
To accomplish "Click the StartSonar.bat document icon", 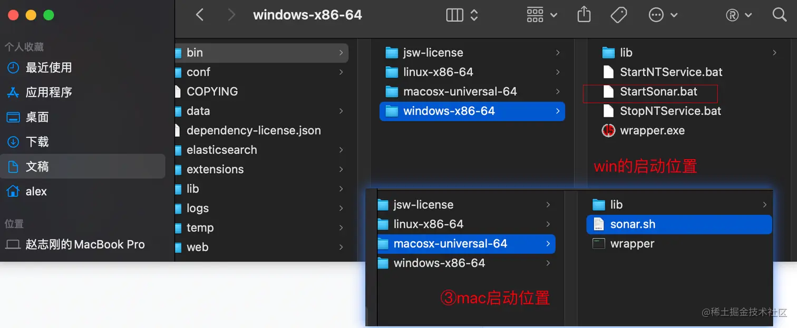I will [x=608, y=92].
